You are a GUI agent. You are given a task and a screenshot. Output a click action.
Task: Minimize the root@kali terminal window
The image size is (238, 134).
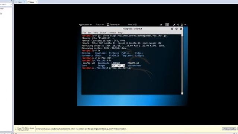coord(172,29)
